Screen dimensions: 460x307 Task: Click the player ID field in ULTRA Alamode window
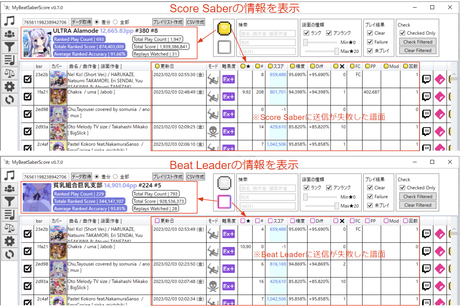(x=46, y=22)
